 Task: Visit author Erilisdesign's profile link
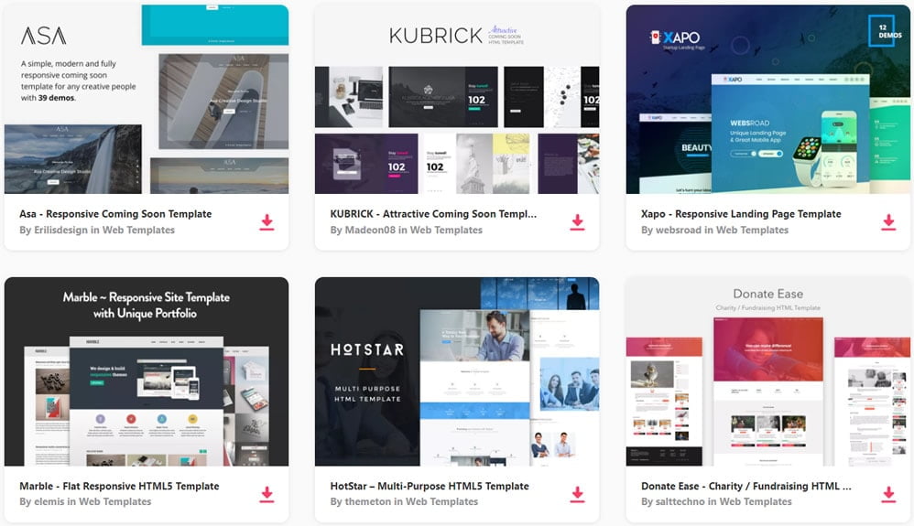[x=66, y=231]
